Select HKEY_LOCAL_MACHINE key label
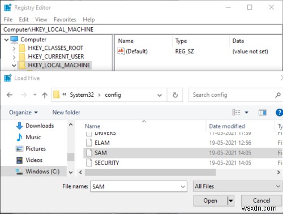Screen dimensions: 283x214 tap(59, 65)
